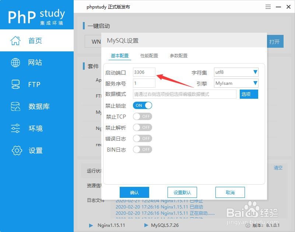
Task: Click the version info icon beside 版本
Action: 248,226
